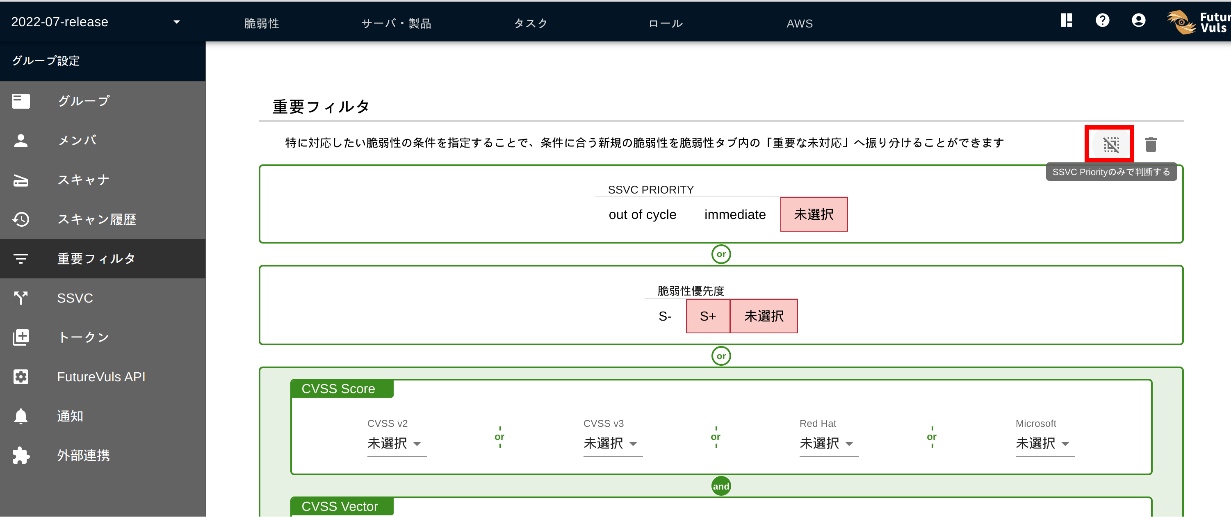Go to トークン settings page
Image resolution: width=1231 pixels, height=517 pixels.
[x=83, y=337]
